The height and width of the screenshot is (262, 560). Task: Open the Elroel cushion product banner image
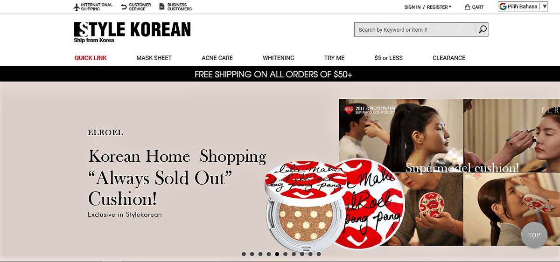tap(280, 170)
